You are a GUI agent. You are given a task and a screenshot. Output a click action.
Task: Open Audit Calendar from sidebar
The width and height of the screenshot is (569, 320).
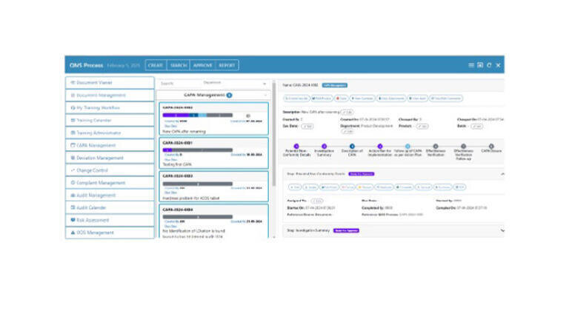pyautogui.click(x=110, y=207)
